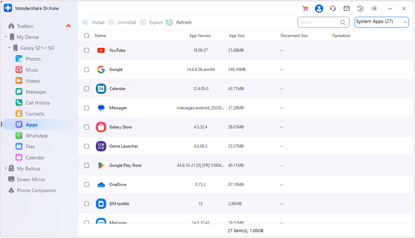Click the Calendar app icon in list

coord(101,89)
